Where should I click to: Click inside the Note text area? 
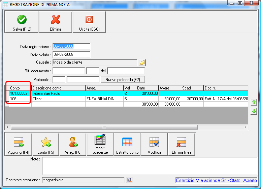tap(150, 166)
